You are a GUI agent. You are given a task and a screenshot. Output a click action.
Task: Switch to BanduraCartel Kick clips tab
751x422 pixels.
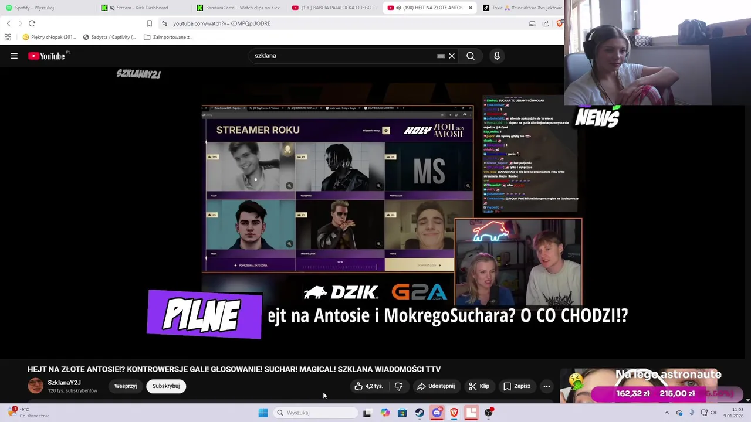238,8
